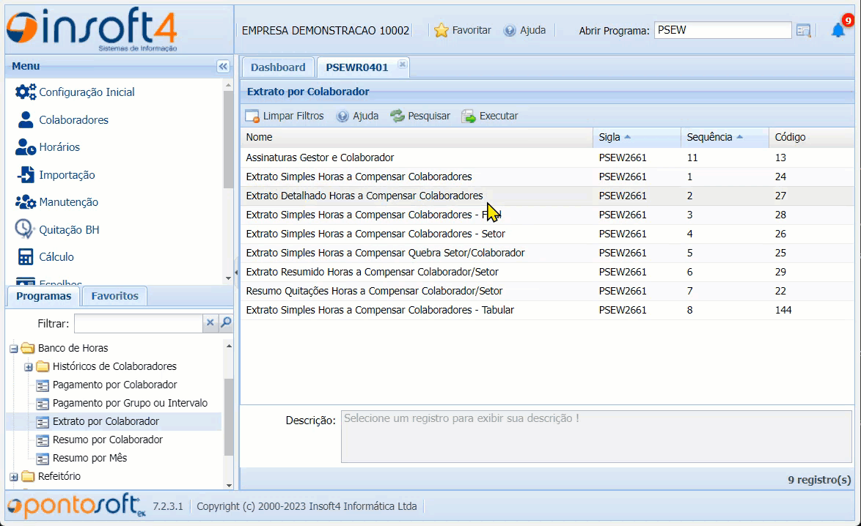Click the Executar toolbar button

coord(490,116)
